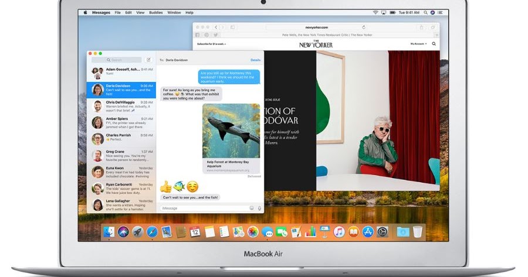
Task: Open FaceTime from the Dock
Action: [282, 232]
